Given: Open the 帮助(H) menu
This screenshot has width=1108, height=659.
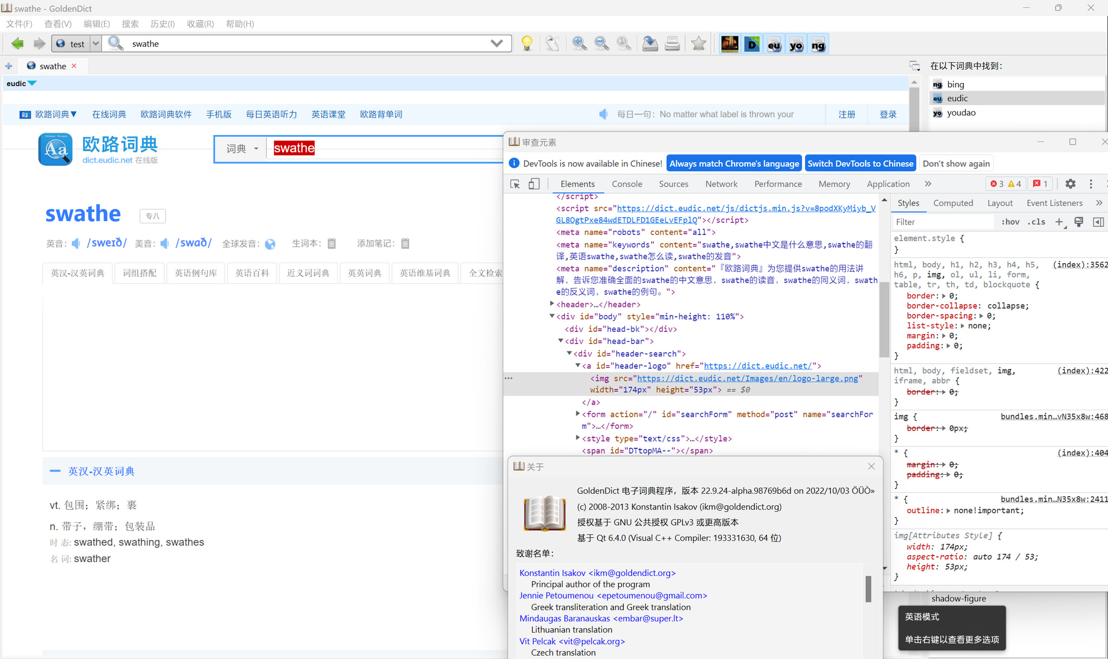Looking at the screenshot, I should [239, 24].
